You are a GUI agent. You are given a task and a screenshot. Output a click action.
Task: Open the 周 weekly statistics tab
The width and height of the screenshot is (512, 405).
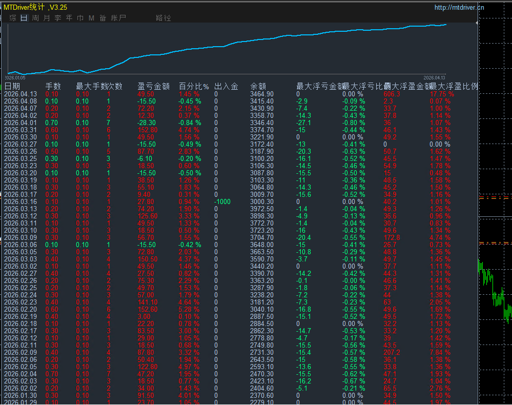click(35, 18)
